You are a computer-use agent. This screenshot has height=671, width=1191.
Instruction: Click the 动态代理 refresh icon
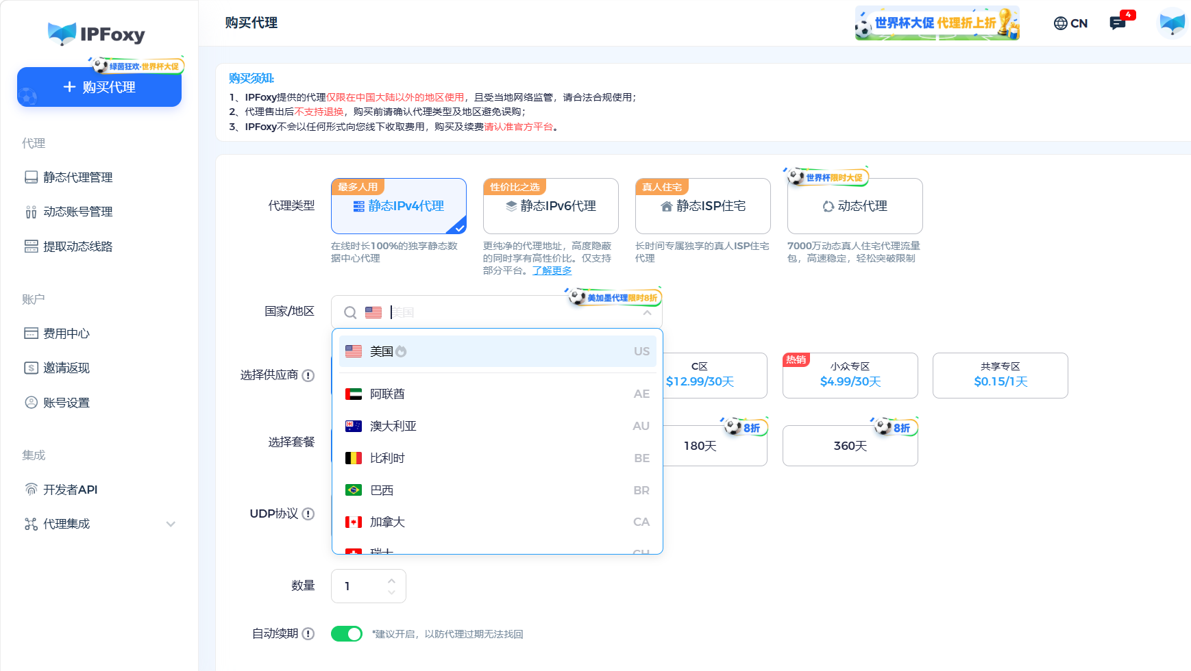(x=828, y=206)
